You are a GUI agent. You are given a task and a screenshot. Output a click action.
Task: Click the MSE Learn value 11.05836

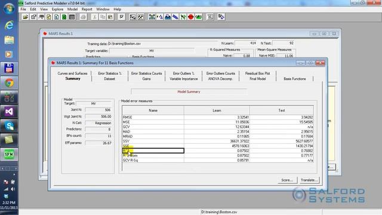[x=217, y=122]
